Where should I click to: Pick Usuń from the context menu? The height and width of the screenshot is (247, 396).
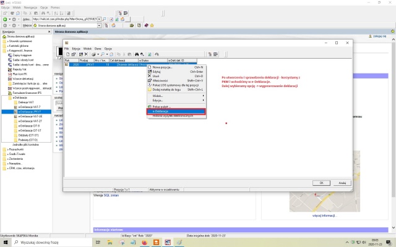click(x=176, y=76)
